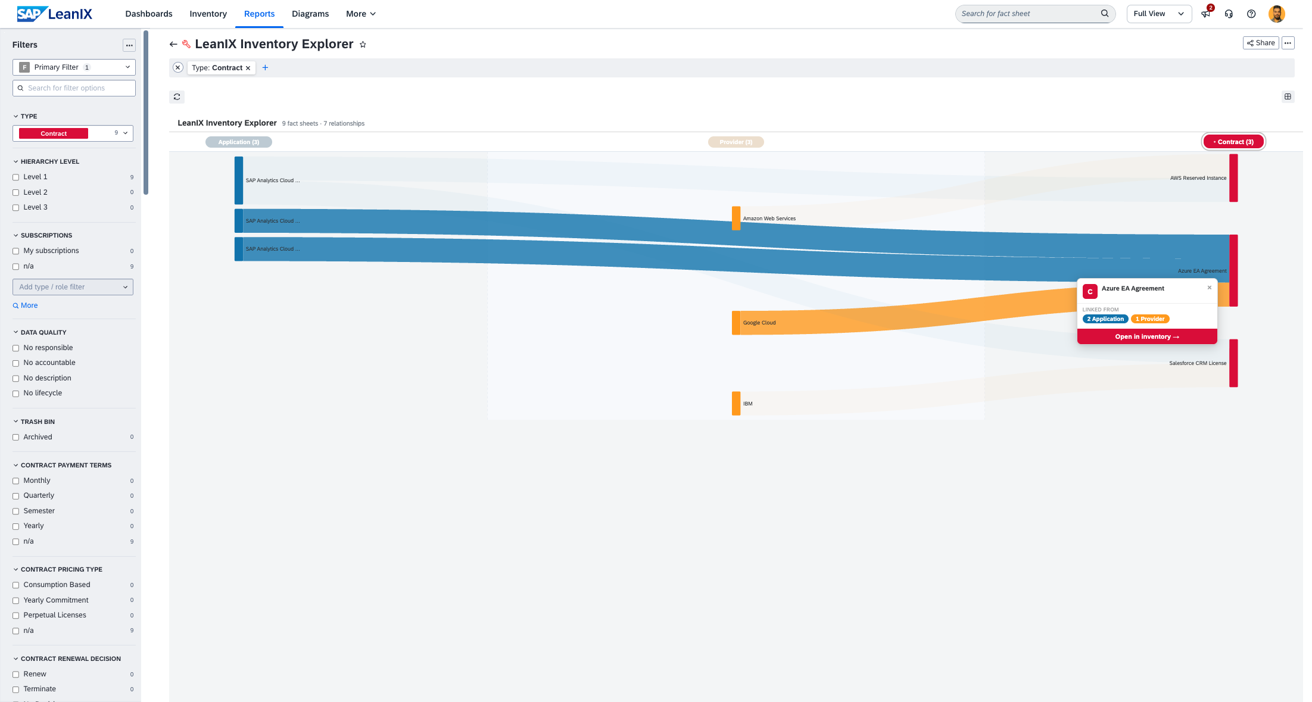Select the Reports tab
This screenshot has height=702, width=1312.
[x=259, y=14]
